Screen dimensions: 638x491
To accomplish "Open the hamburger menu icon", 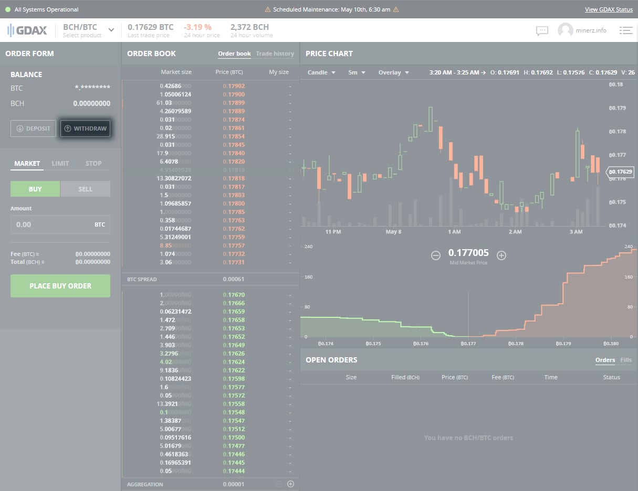I will [625, 30].
